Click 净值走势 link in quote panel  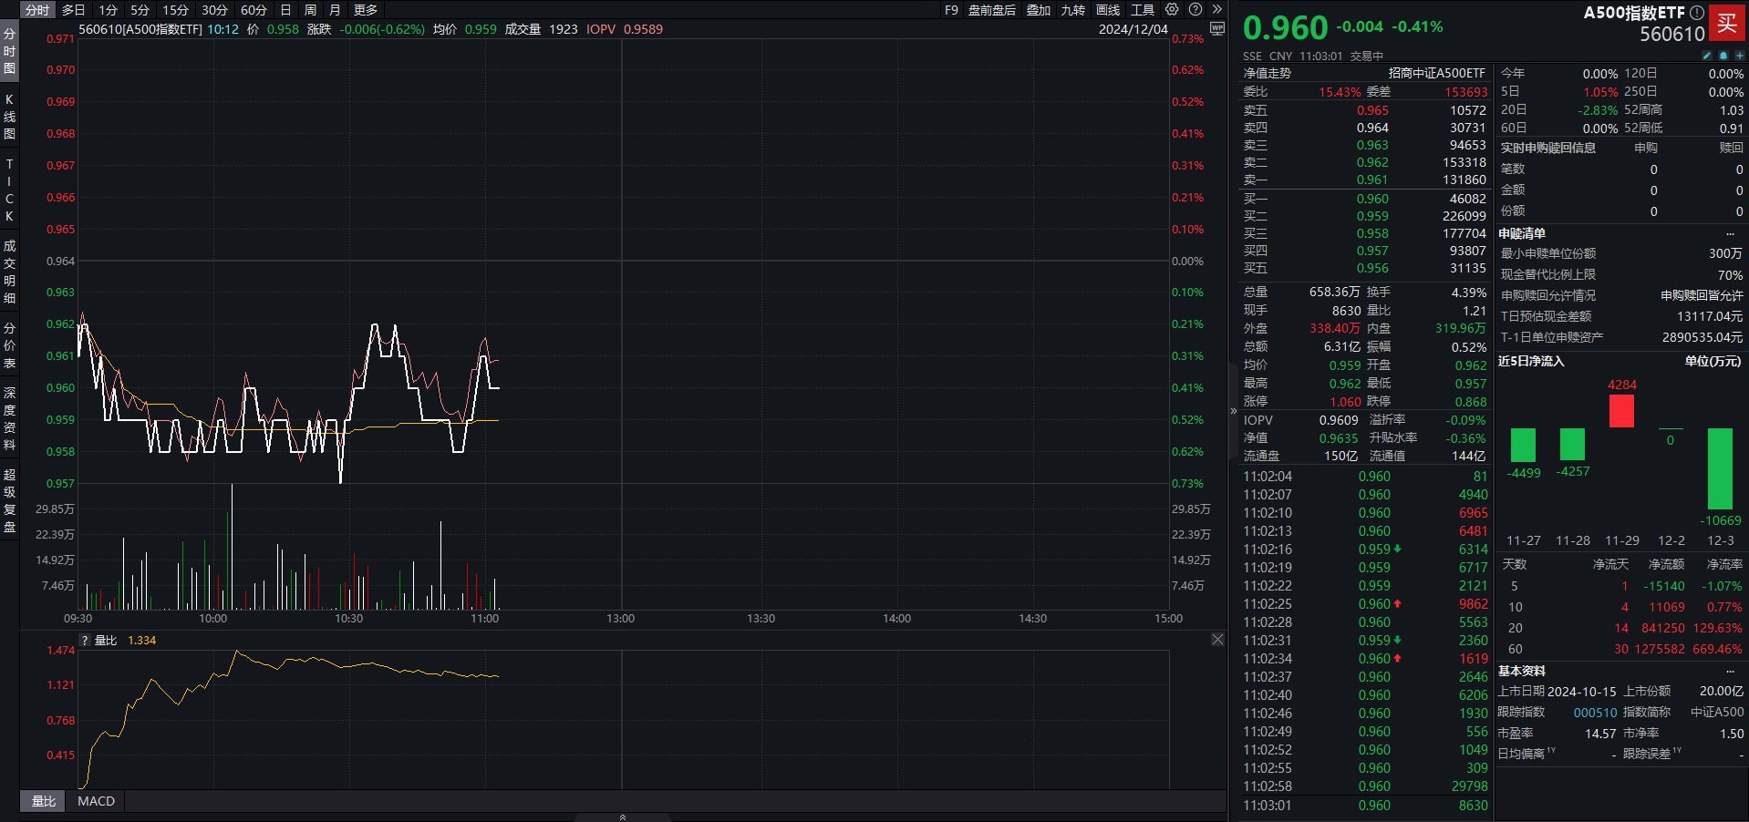coord(1267,73)
